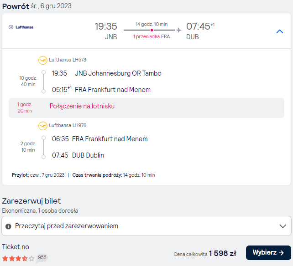293x266 pixels.
Task: Click the 955 reviews count bubble
Action: (42, 258)
